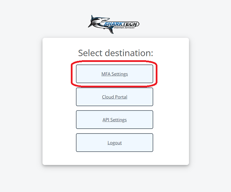
Task: Click the Internet Services tagline in logo
Action: pos(124,28)
